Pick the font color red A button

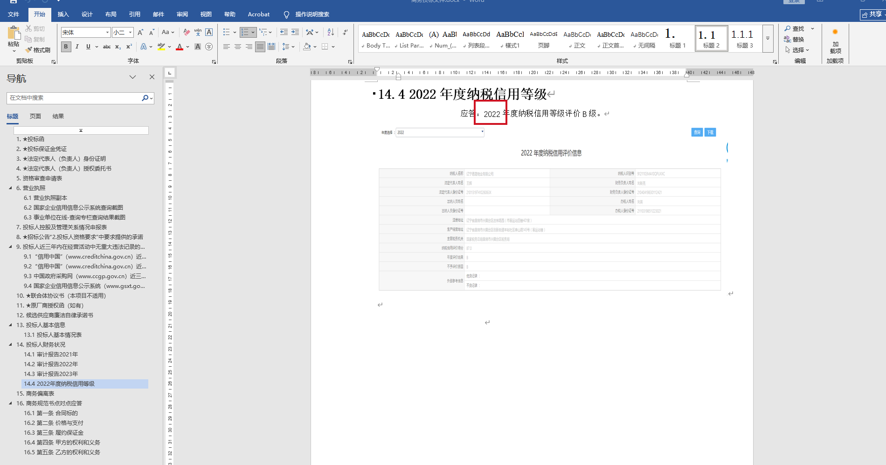(x=180, y=47)
